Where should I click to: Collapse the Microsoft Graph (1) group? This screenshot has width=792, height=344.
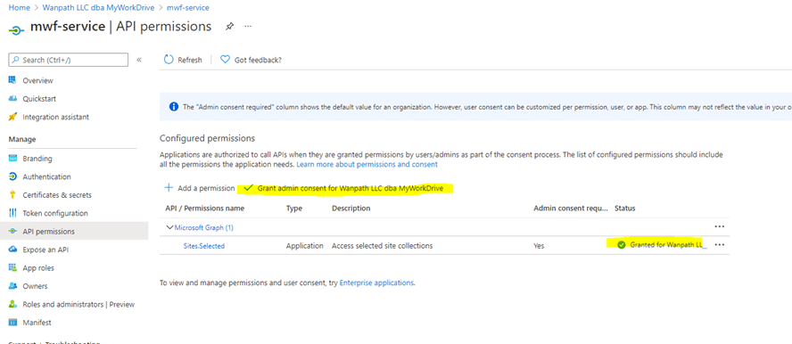(169, 227)
